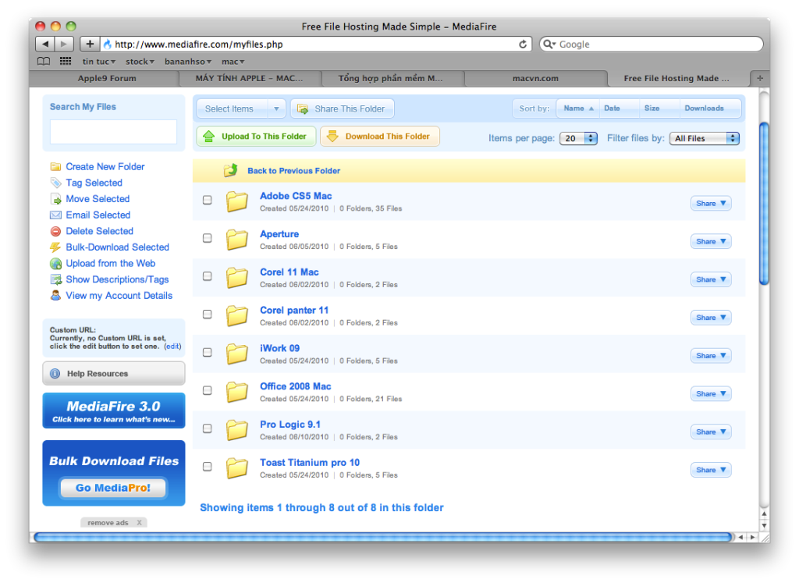The width and height of the screenshot is (799, 583).
Task: Click the Search My Files input field
Action: click(x=113, y=132)
